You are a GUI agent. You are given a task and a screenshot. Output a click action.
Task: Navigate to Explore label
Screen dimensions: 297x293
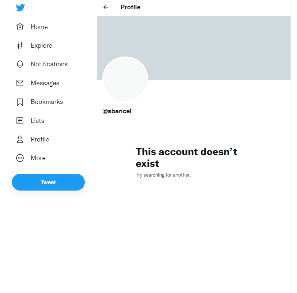(42, 45)
